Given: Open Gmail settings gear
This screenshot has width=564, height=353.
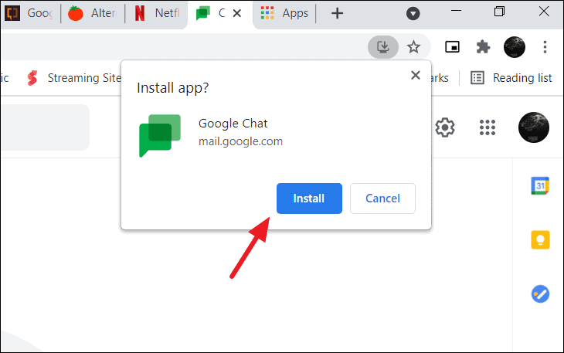Looking at the screenshot, I should click(x=445, y=127).
